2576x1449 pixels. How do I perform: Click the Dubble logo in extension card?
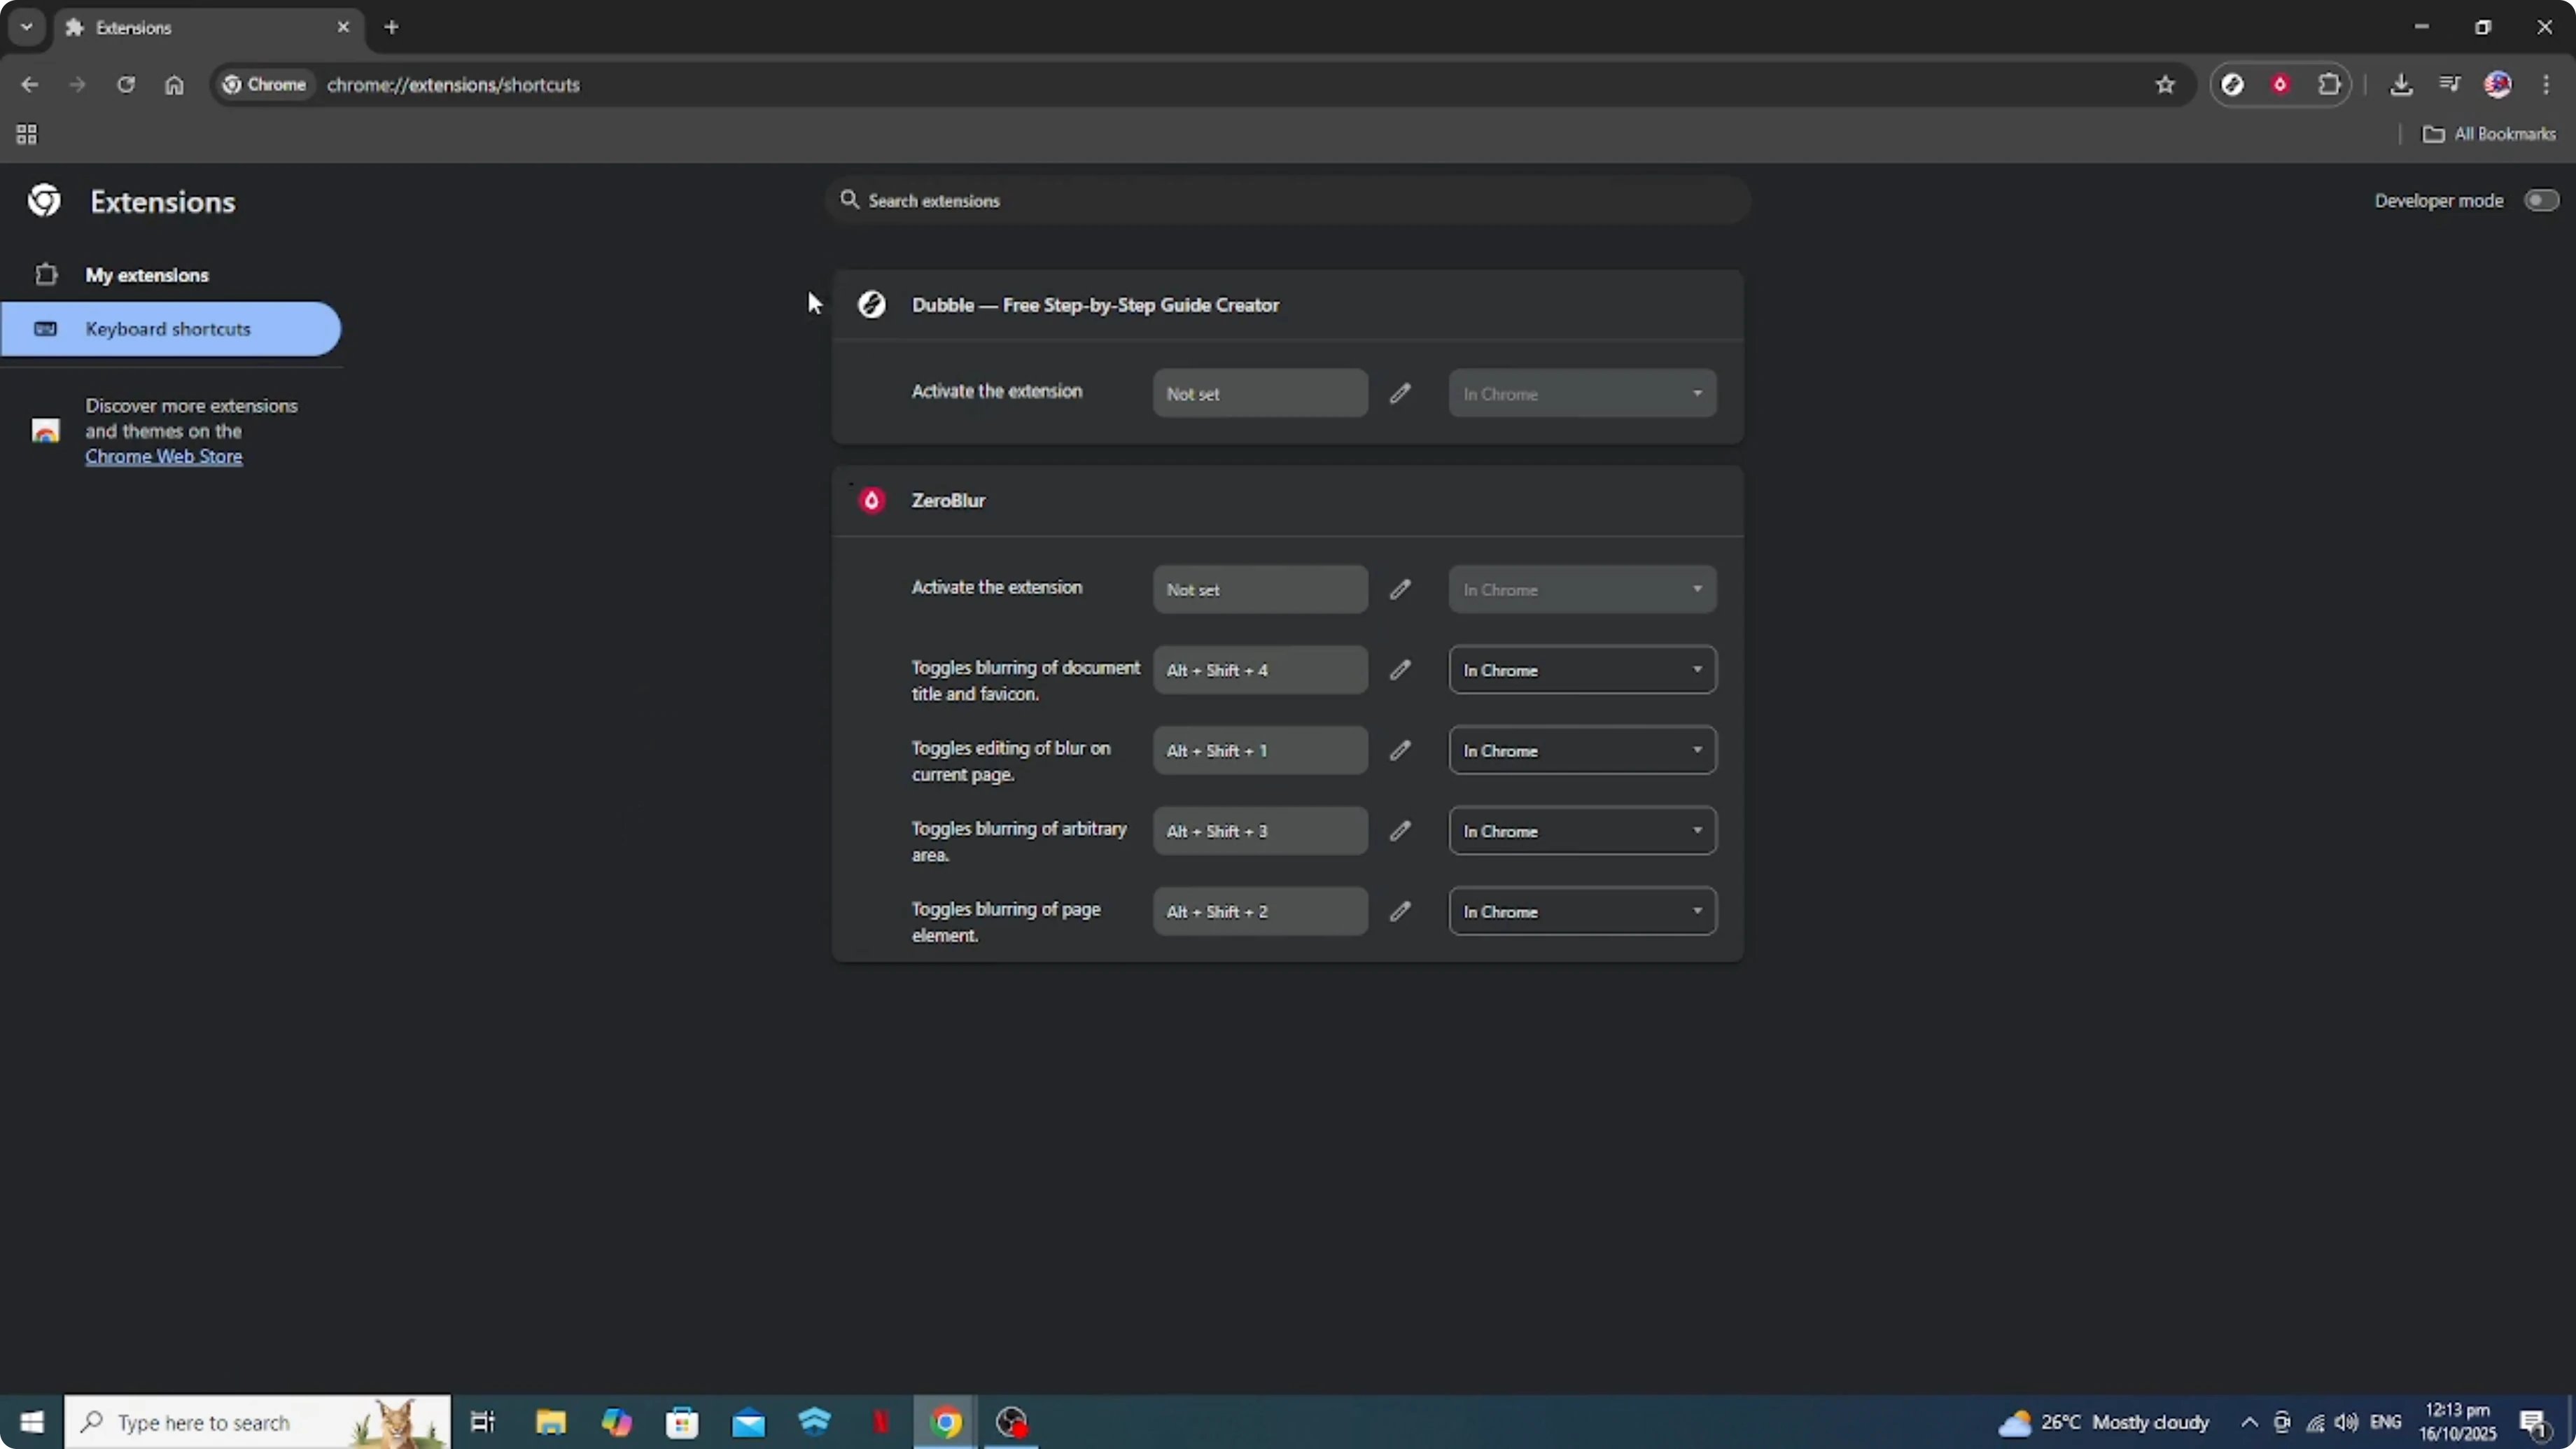click(x=871, y=304)
